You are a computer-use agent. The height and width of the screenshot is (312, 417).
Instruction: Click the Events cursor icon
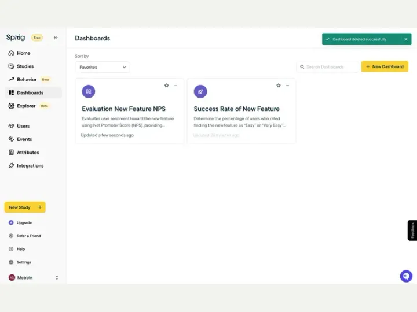tap(11, 139)
